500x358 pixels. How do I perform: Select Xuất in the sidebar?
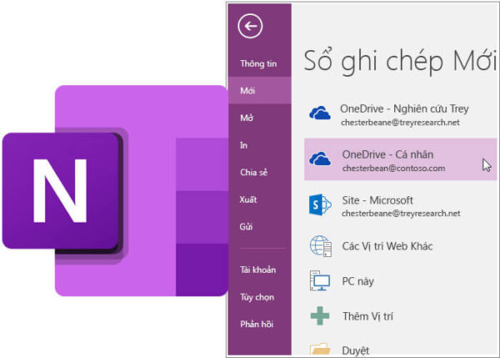point(248,199)
